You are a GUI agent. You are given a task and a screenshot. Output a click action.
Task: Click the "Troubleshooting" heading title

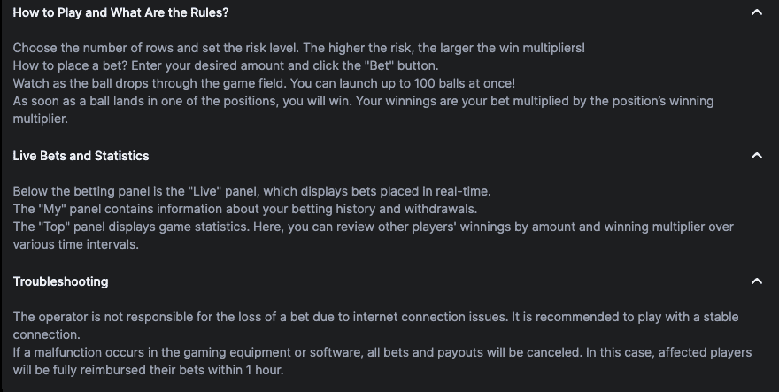60,281
